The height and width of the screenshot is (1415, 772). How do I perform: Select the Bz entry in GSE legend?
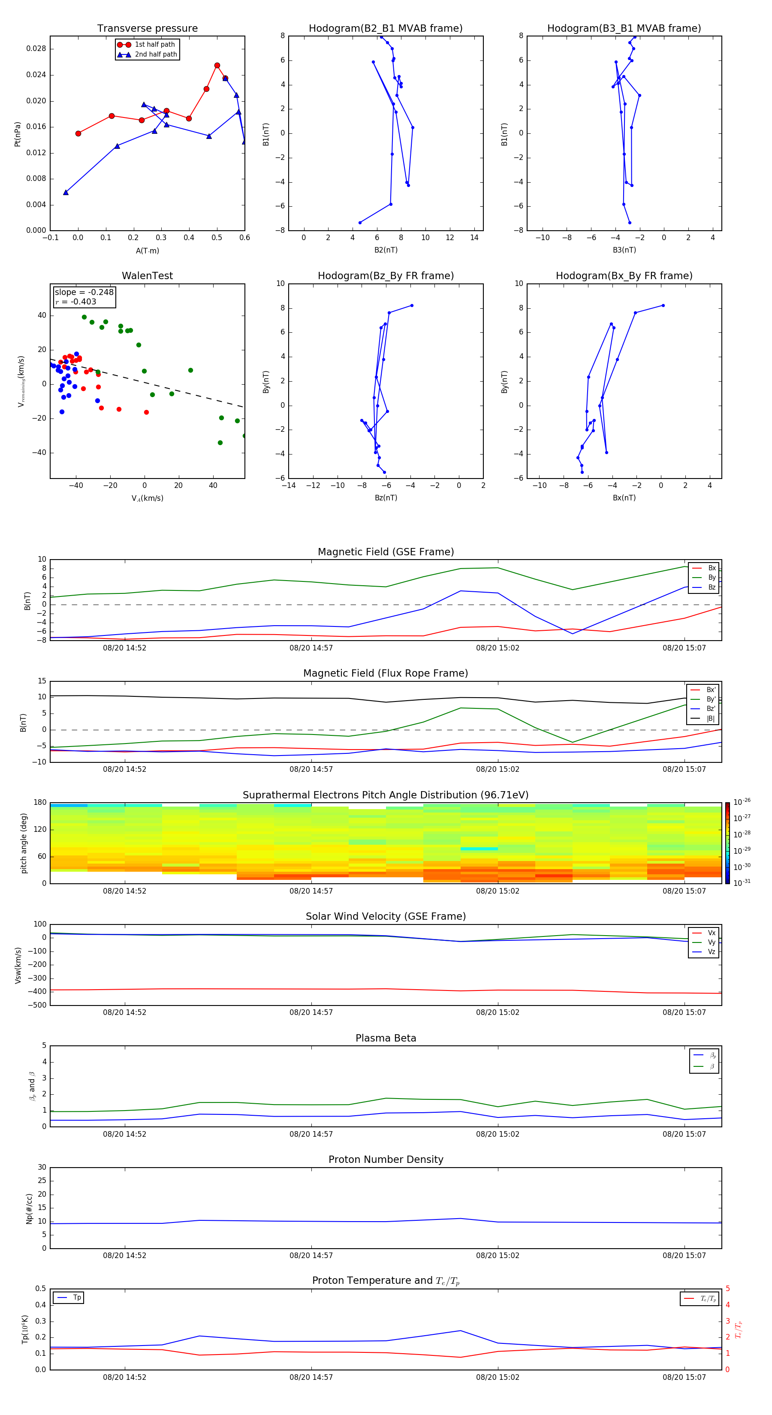(x=704, y=587)
